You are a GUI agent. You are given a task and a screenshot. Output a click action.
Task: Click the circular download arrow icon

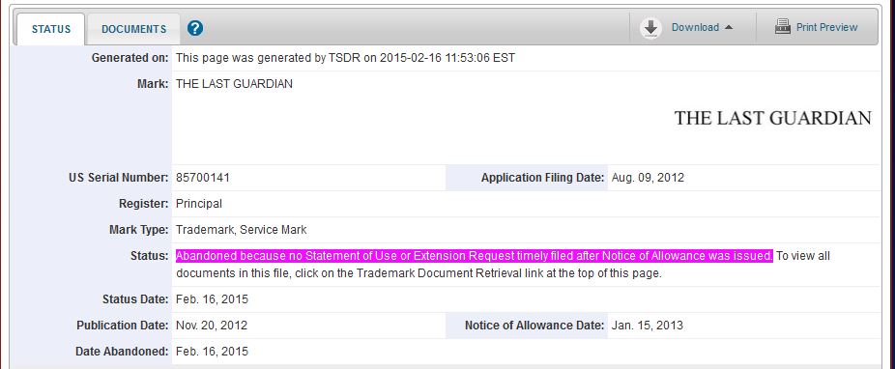pos(650,28)
